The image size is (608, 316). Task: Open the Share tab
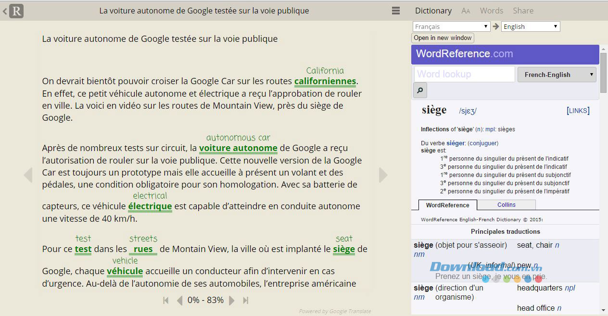coord(523,11)
